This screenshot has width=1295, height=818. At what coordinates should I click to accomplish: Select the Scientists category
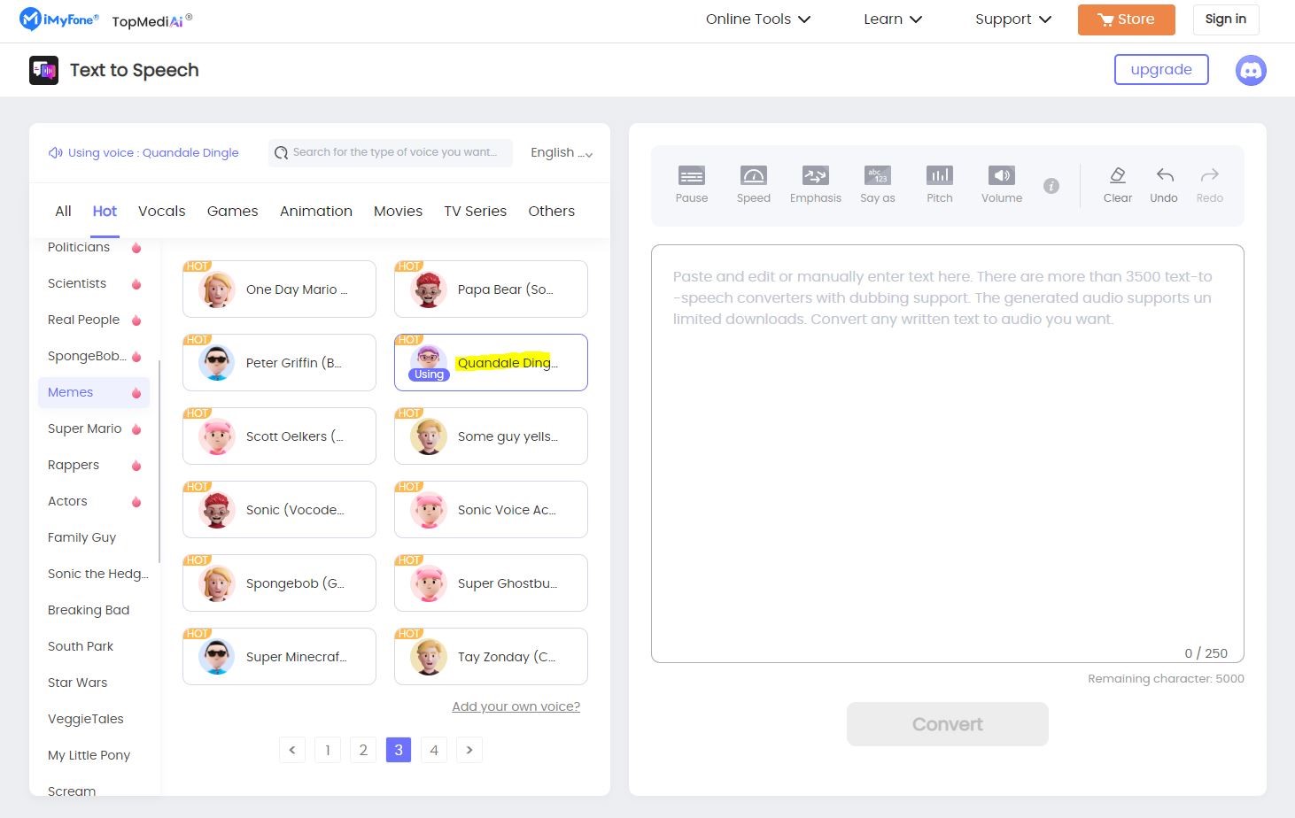[94, 283]
